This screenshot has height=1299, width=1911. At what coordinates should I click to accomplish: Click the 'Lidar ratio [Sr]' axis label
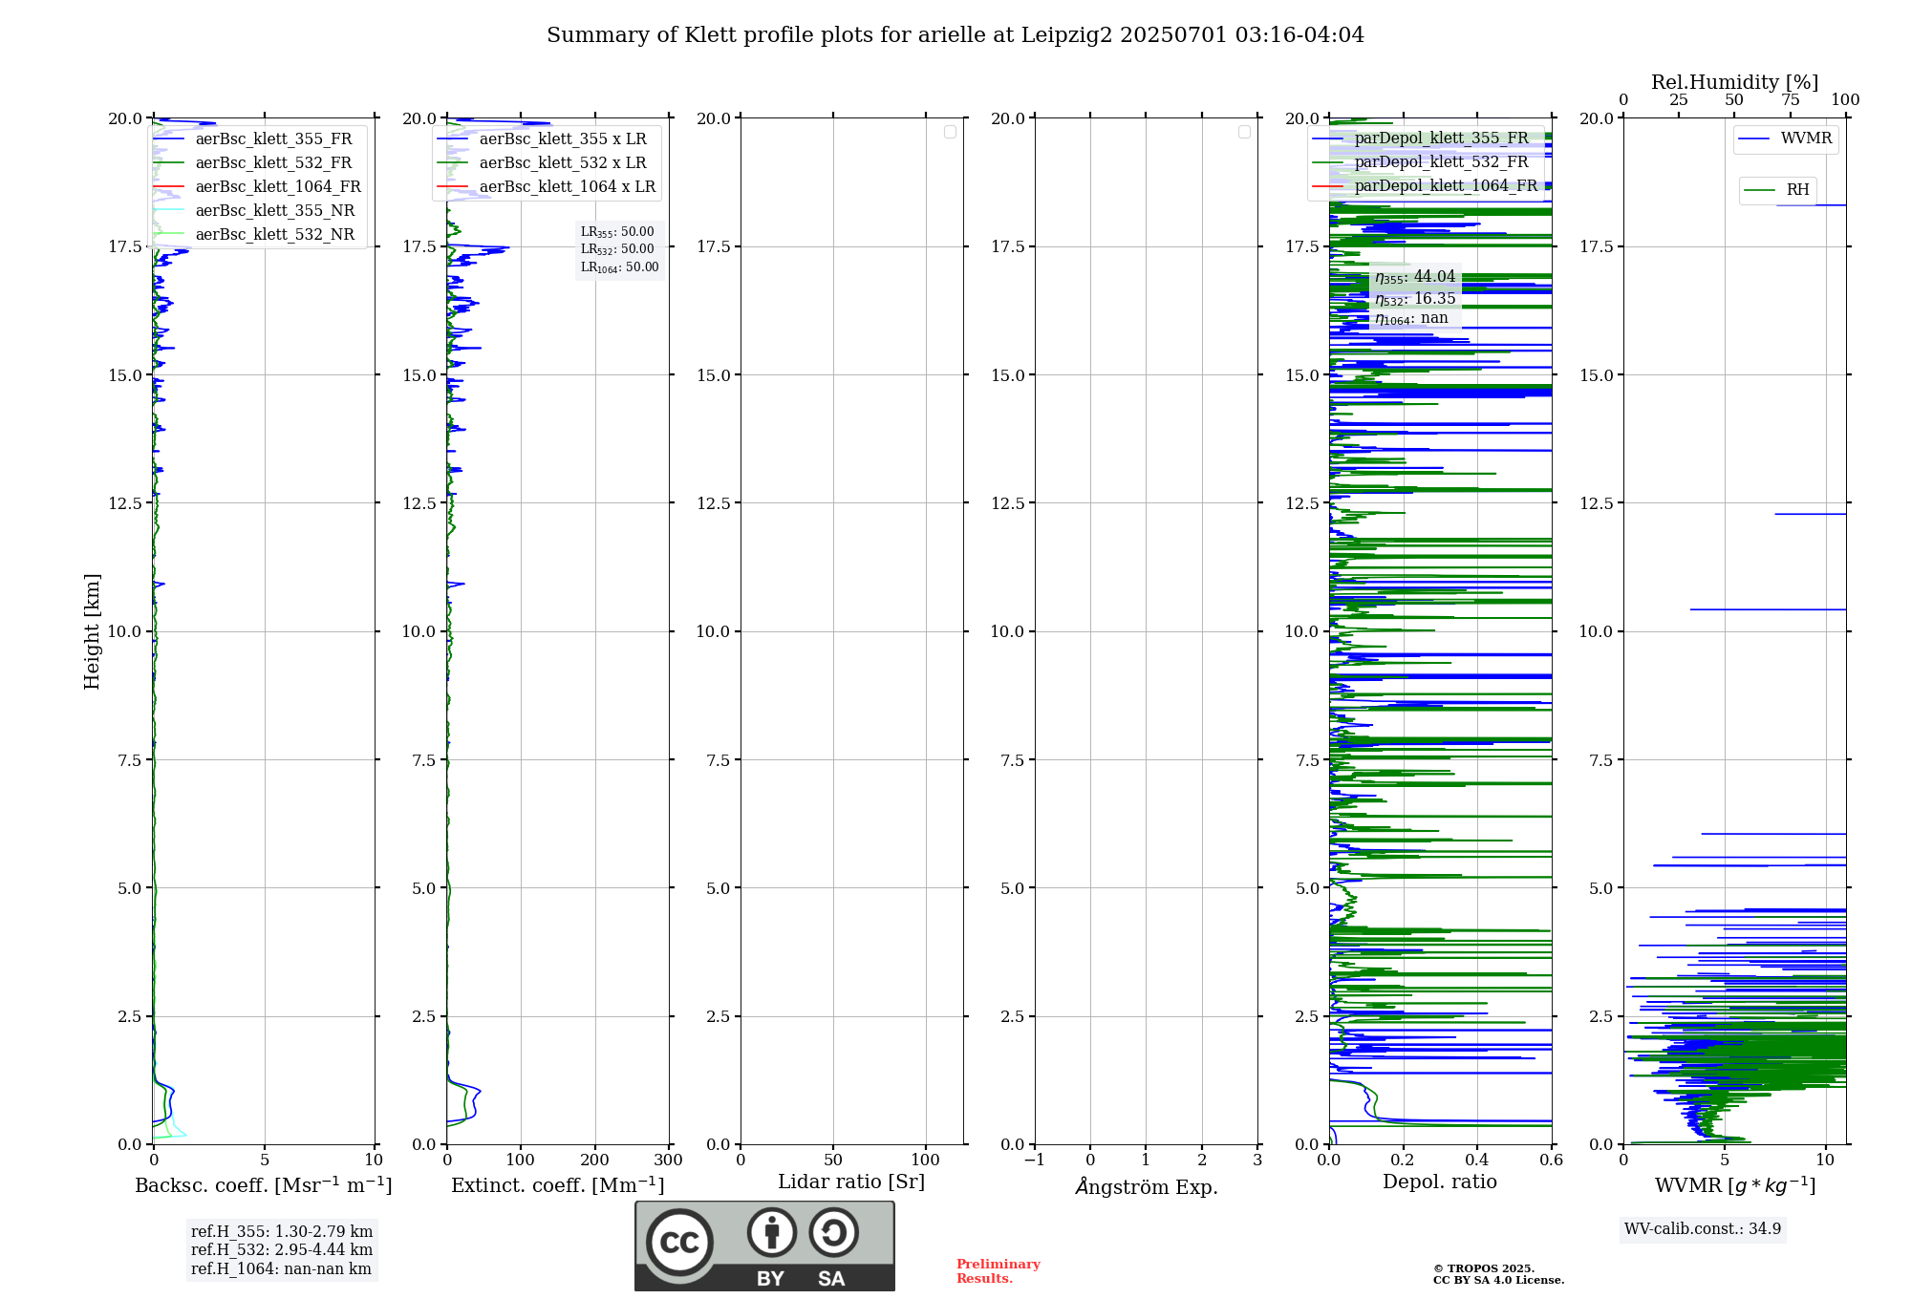pos(851,1182)
